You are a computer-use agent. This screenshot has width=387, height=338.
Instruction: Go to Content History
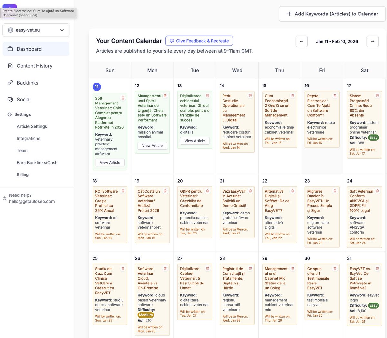coord(36,66)
